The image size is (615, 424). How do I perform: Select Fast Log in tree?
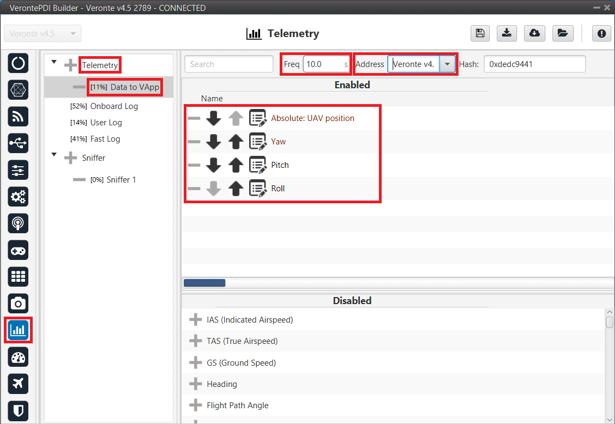(x=105, y=139)
